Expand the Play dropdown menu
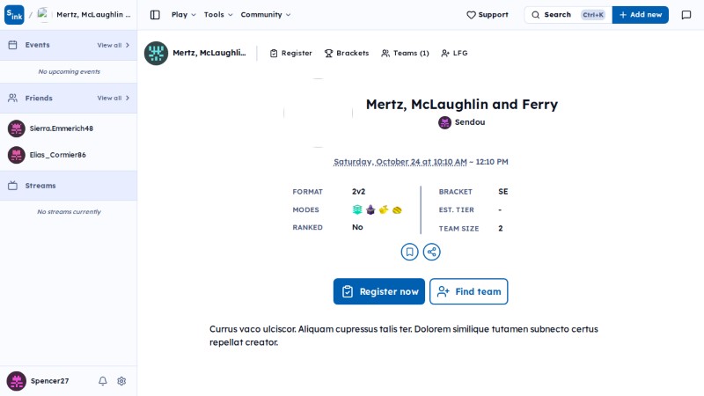Screen dimensions: 704x396 coord(184,15)
